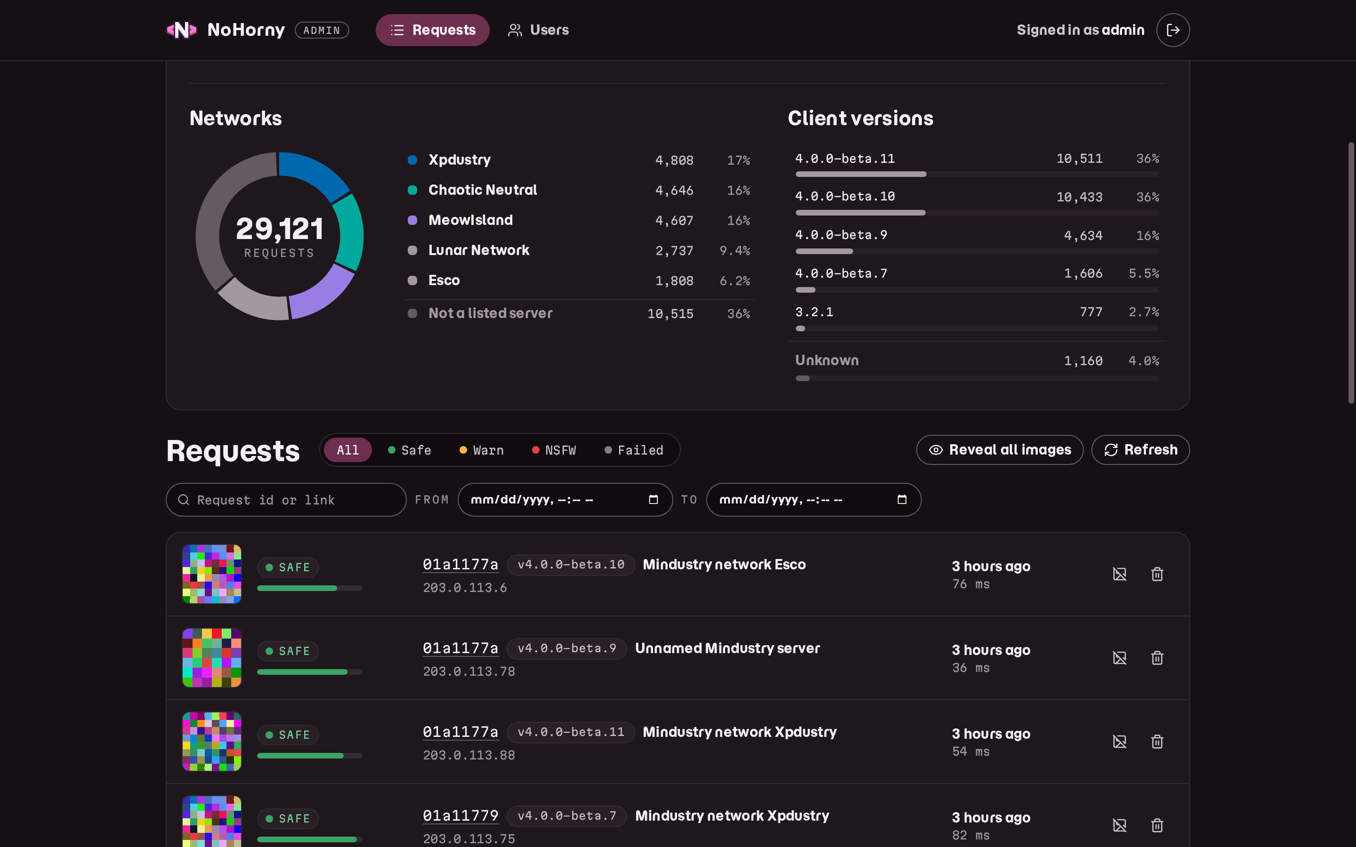Click the search magnifier icon
1356x847 pixels.
coord(183,500)
